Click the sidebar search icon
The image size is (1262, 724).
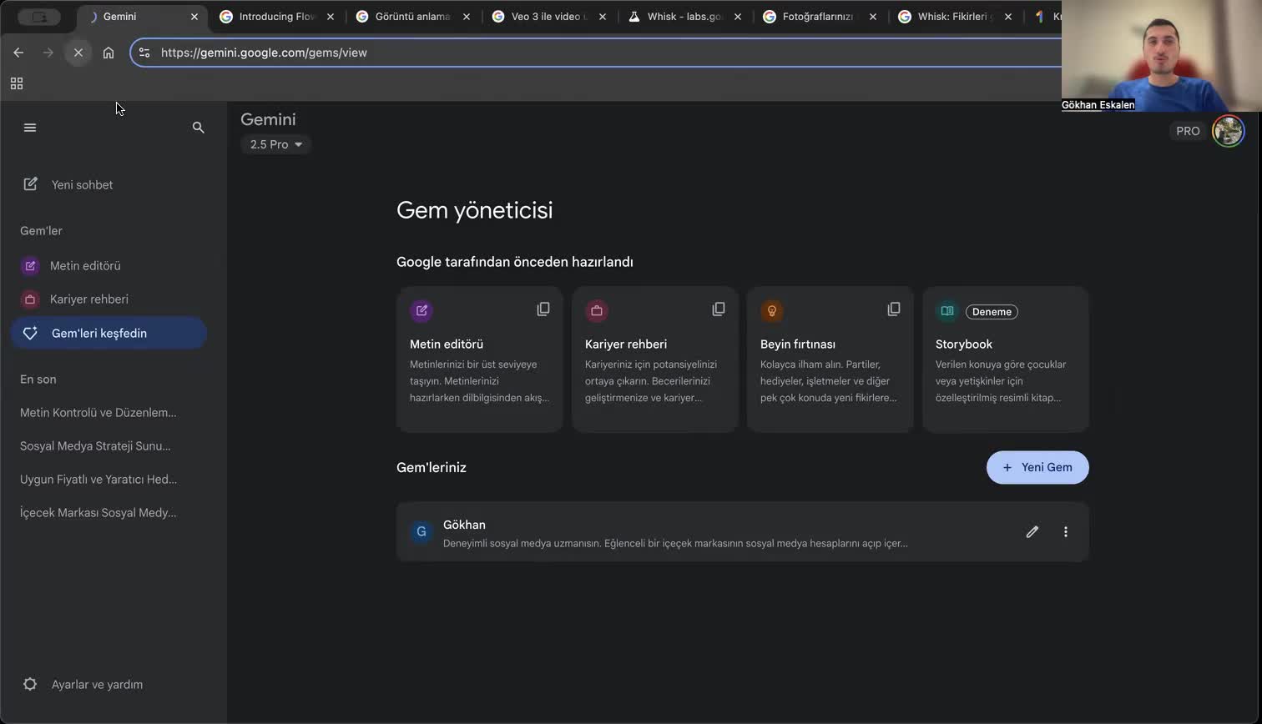[x=198, y=128]
